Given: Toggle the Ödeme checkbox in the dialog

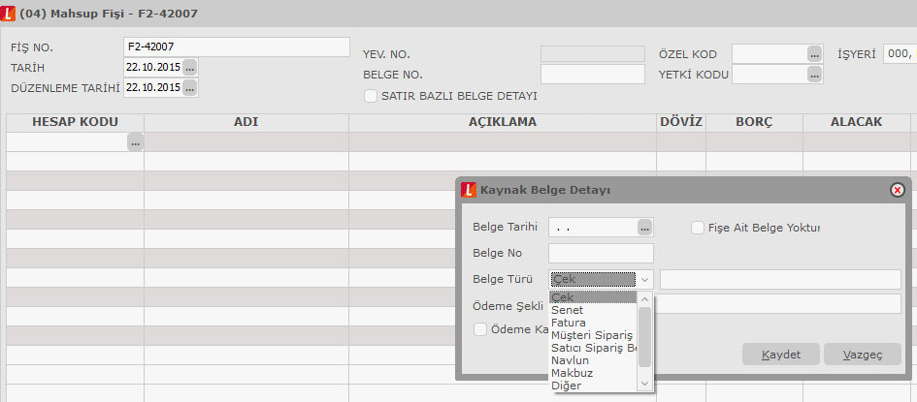Looking at the screenshot, I should (480, 329).
